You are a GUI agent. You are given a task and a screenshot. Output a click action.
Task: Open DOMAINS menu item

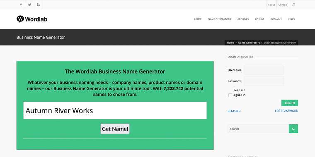(276, 19)
